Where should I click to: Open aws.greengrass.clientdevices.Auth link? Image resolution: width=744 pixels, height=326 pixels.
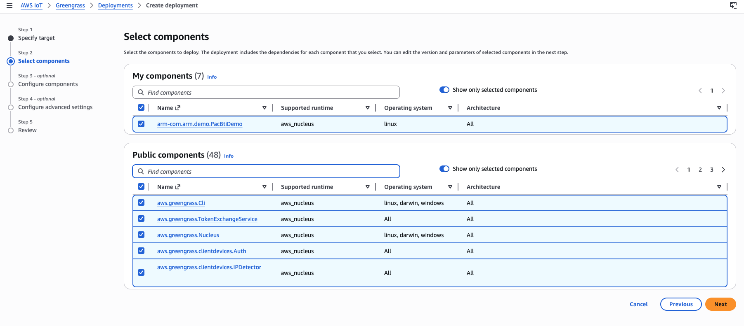(x=202, y=251)
